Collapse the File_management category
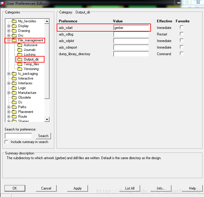Image resolution: width=204 pixels, height=197 pixels. pyautogui.click(x=9, y=40)
